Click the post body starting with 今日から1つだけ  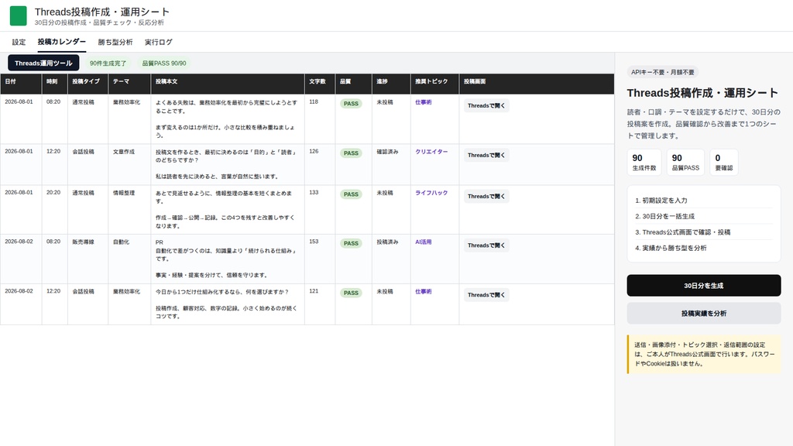tap(227, 304)
